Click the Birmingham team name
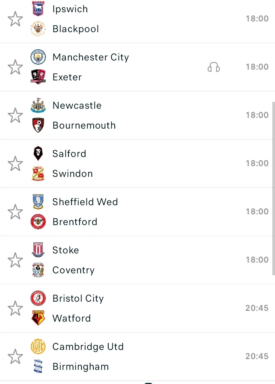 pos(80,366)
